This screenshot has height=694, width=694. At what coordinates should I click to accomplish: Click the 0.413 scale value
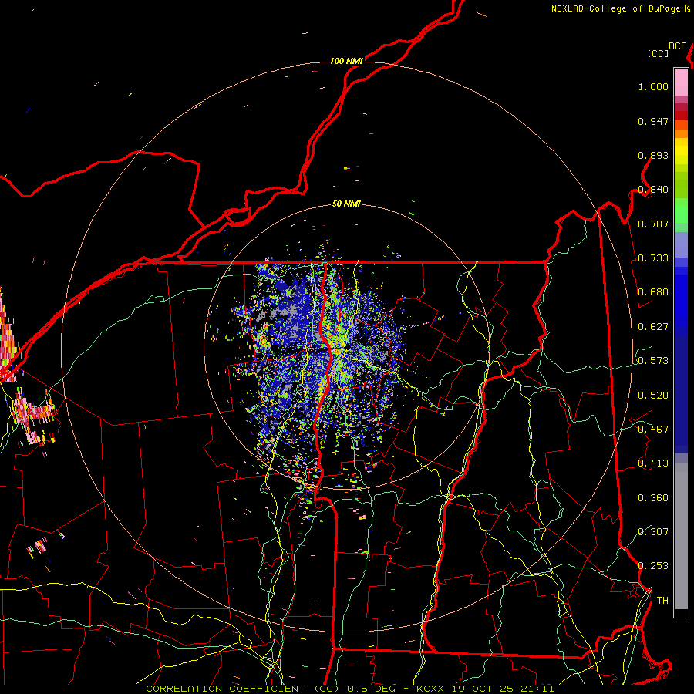click(653, 463)
